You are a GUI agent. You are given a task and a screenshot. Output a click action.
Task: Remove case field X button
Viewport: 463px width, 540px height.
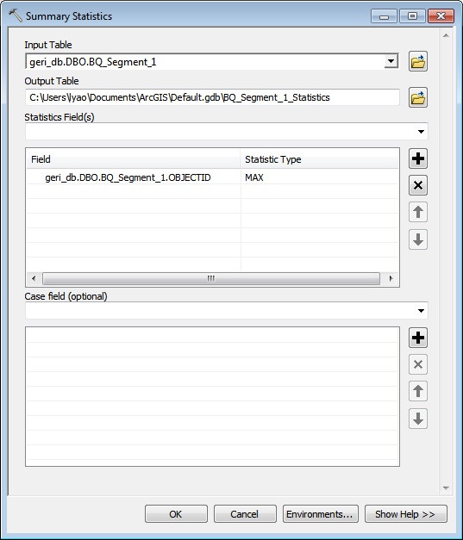[418, 364]
